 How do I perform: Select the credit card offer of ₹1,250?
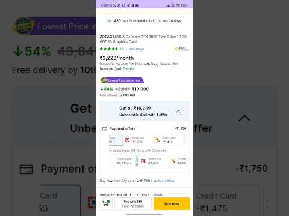point(138,140)
